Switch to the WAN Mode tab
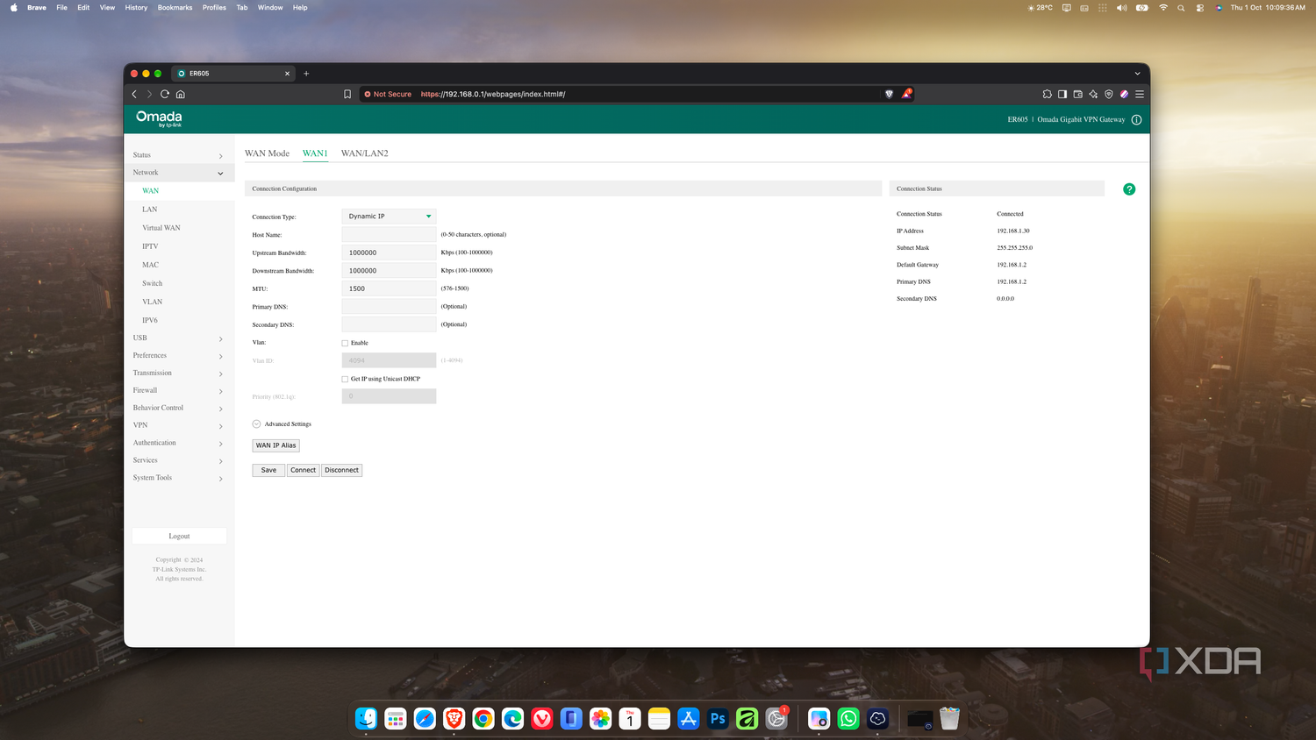This screenshot has height=740, width=1316. (267, 153)
